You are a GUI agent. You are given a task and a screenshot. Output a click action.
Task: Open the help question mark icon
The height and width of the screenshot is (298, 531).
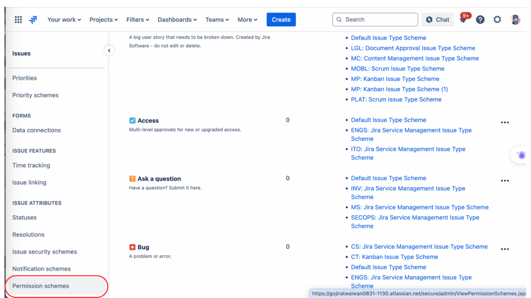[480, 20]
